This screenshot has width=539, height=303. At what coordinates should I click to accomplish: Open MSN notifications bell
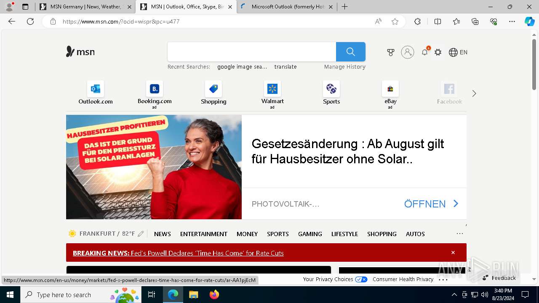click(425, 52)
